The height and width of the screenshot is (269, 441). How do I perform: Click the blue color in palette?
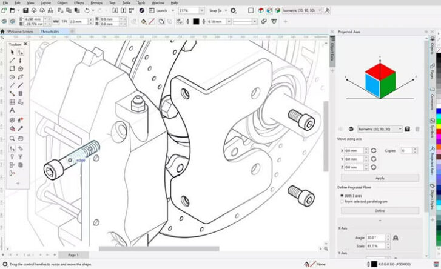[439, 111]
